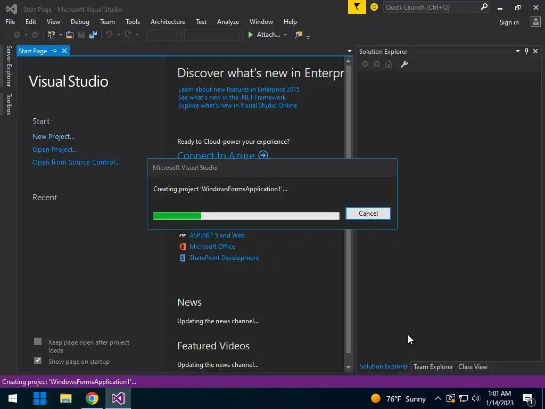Open the Solution Configurations combo box
Viewport: 545px width, 409px height.
(163, 35)
